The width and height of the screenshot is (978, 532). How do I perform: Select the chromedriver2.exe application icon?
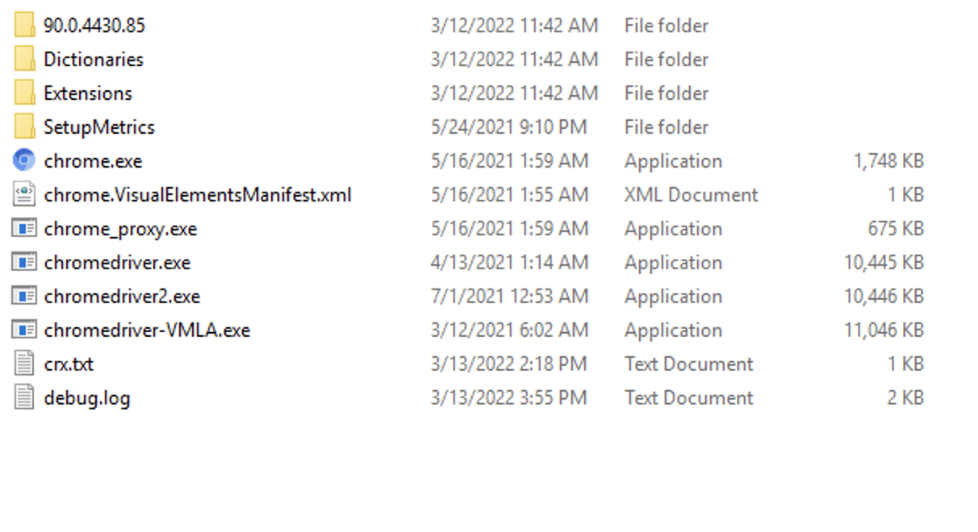(x=24, y=296)
